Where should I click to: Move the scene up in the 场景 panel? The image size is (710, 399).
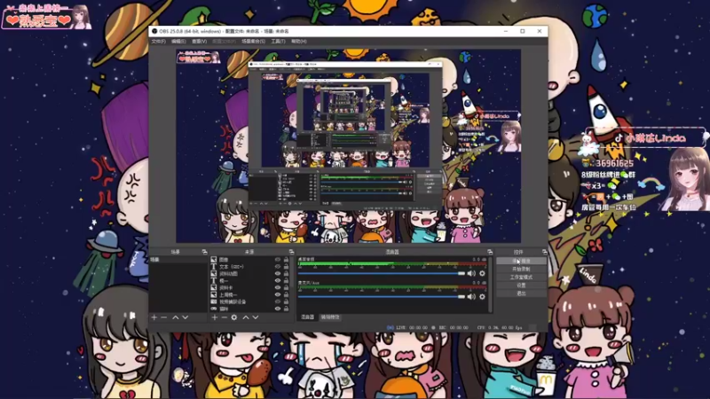pos(175,317)
